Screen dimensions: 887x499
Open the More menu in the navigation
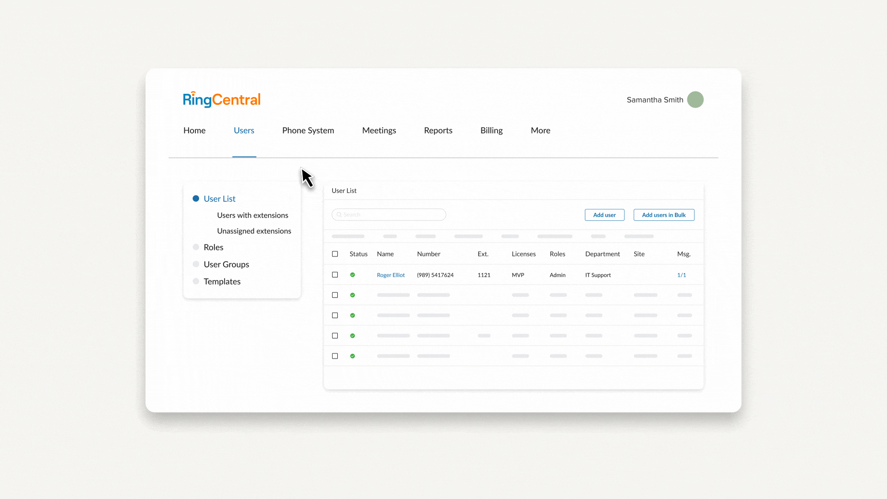point(540,130)
